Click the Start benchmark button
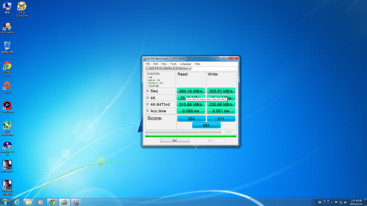The height and width of the screenshot is (206, 367). [174, 140]
